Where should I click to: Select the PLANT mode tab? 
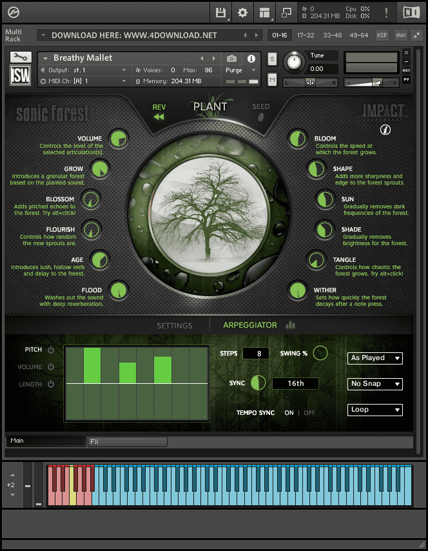(210, 106)
